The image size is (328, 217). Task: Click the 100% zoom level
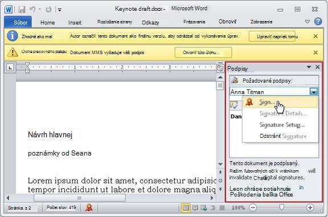[x=238, y=207]
